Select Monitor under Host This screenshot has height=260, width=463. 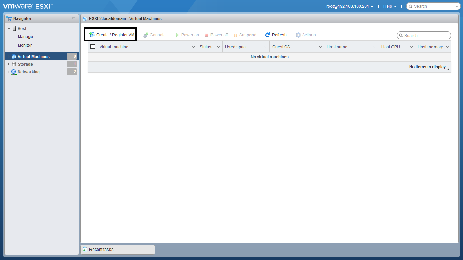(25, 45)
